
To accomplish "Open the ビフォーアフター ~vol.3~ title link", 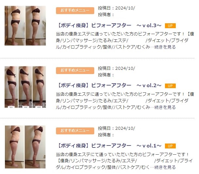I will tap(109, 26).
